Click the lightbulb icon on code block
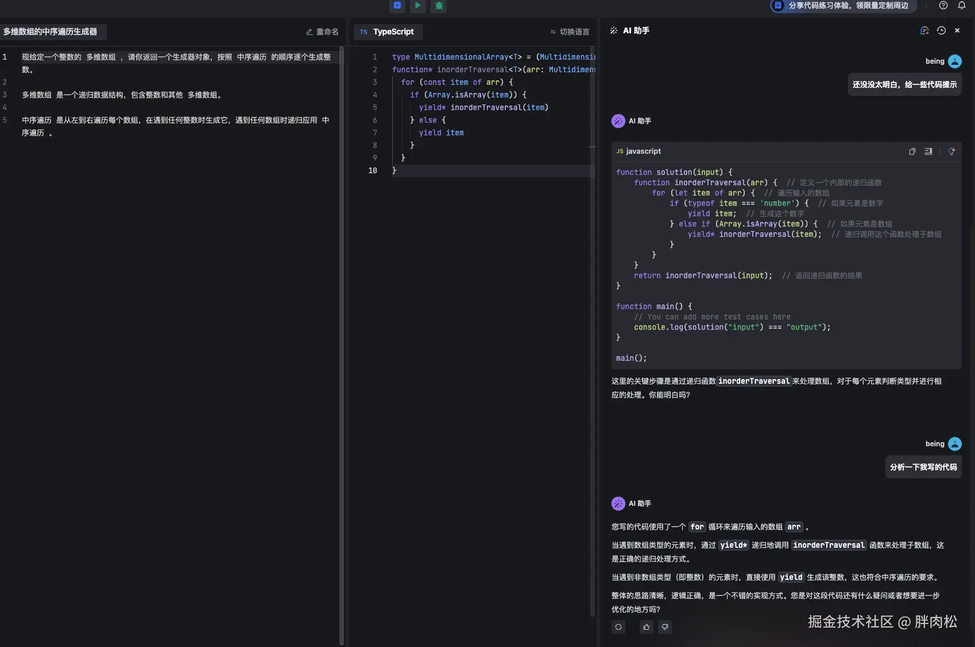 coord(951,151)
